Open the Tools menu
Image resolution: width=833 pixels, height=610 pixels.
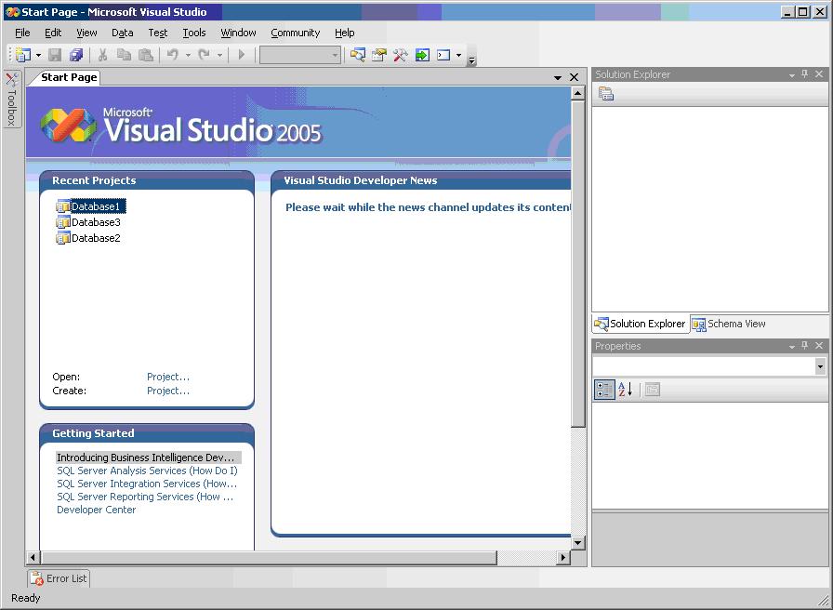tap(194, 33)
